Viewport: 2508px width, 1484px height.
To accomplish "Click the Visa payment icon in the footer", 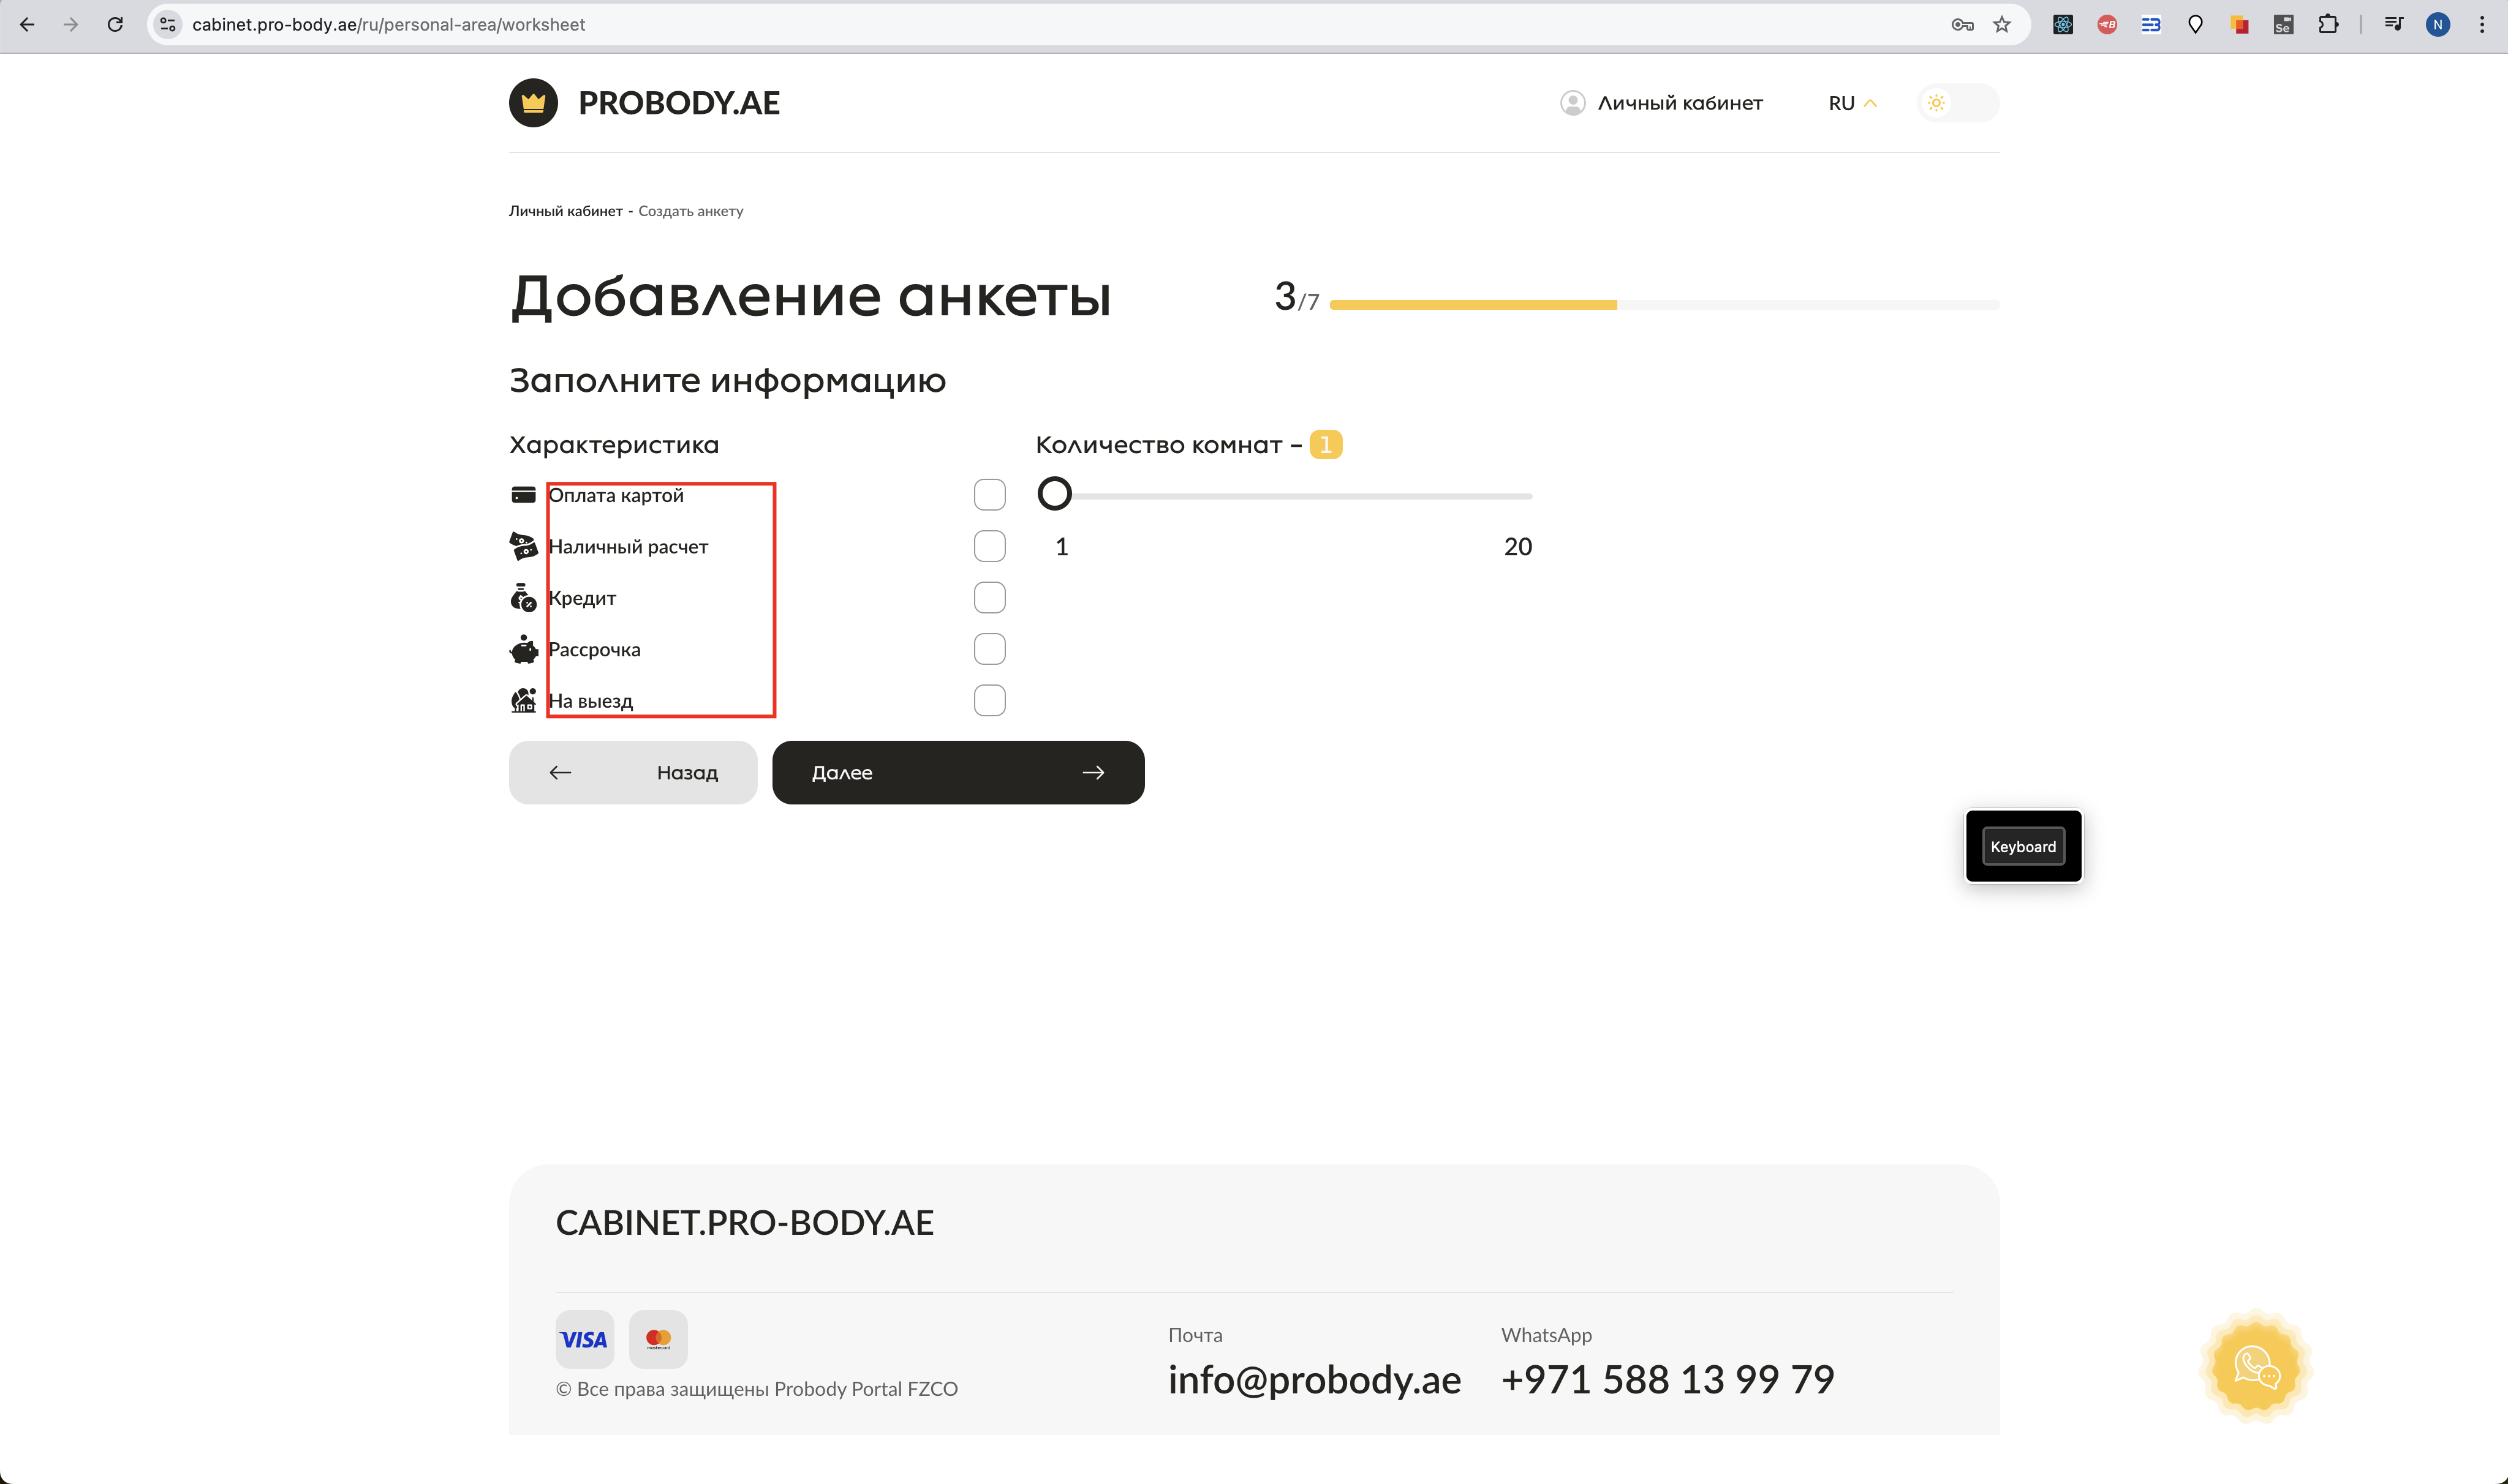I will (x=584, y=1339).
